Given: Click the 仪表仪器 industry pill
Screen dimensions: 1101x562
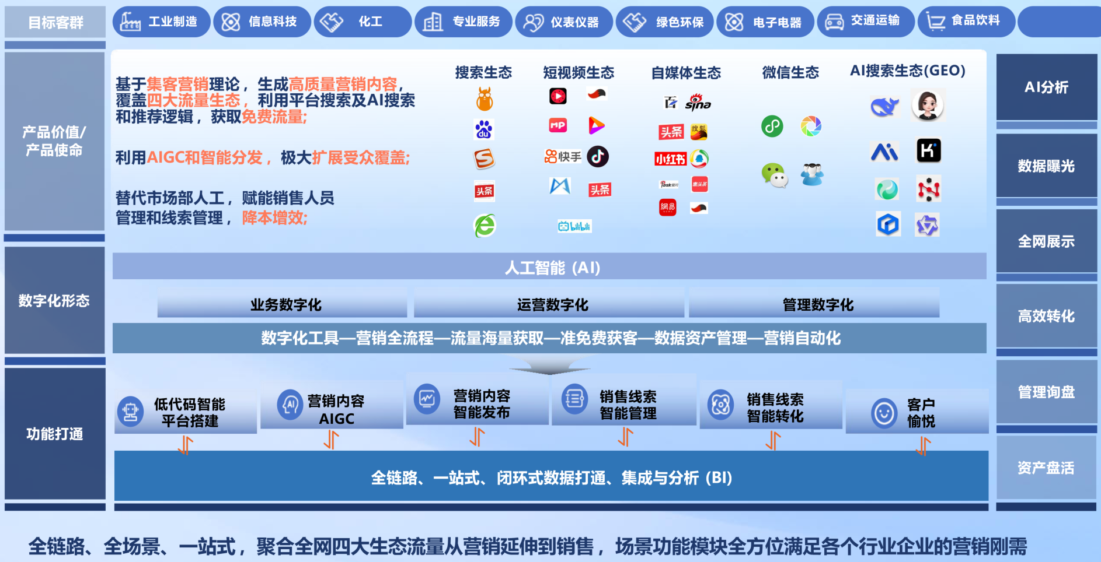Looking at the screenshot, I should [x=564, y=22].
